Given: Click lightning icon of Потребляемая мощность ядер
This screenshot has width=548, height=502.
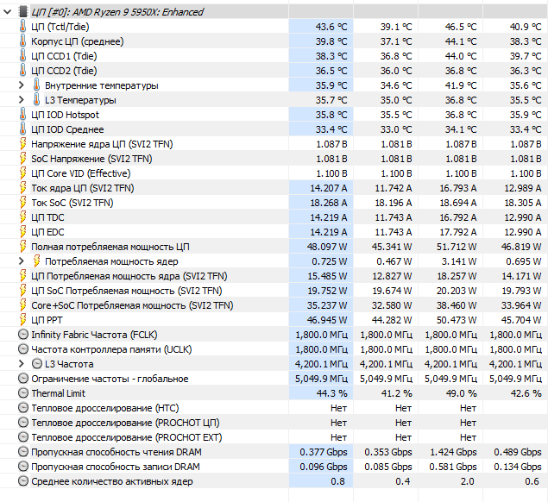Looking at the screenshot, I should (37, 261).
